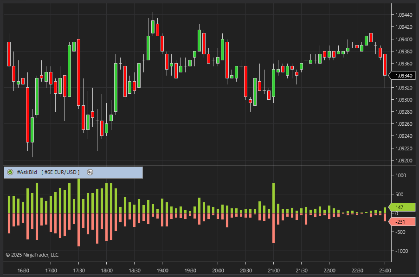Click the 1.09440 label on the price axis
The image size is (419, 277).
[403, 15]
